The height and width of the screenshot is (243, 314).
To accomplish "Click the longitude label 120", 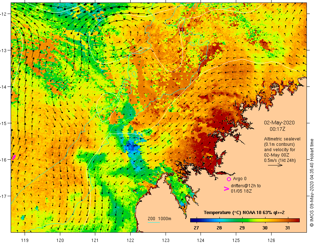I will pos(60,240).
